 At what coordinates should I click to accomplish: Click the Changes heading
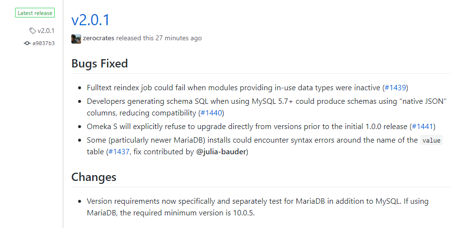(x=94, y=177)
